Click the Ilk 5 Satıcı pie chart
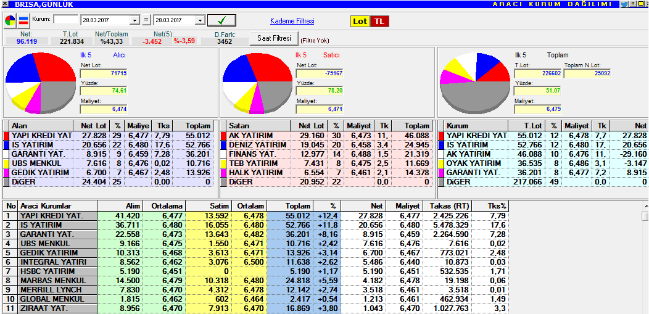Image resolution: width=649 pixels, height=314 pixels. [x=257, y=83]
